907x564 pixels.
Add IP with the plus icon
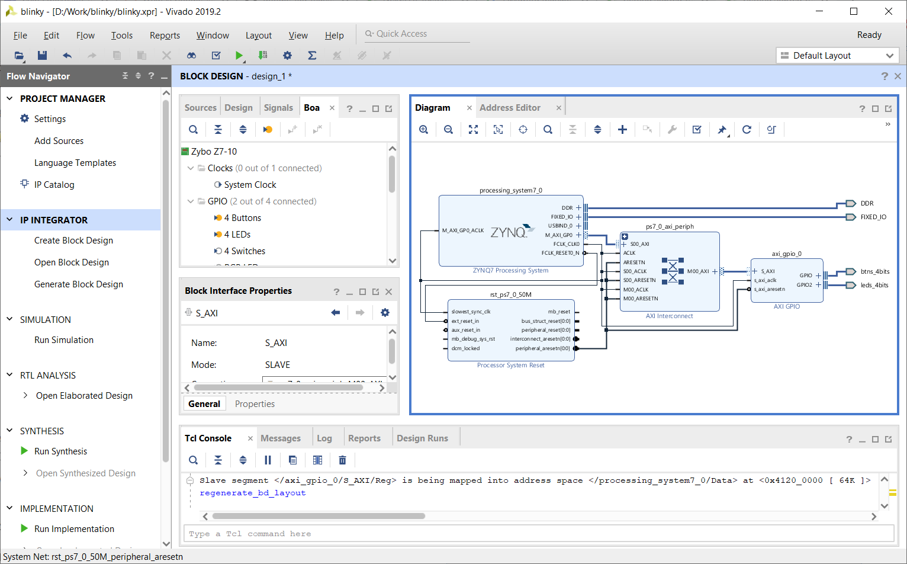(x=622, y=129)
